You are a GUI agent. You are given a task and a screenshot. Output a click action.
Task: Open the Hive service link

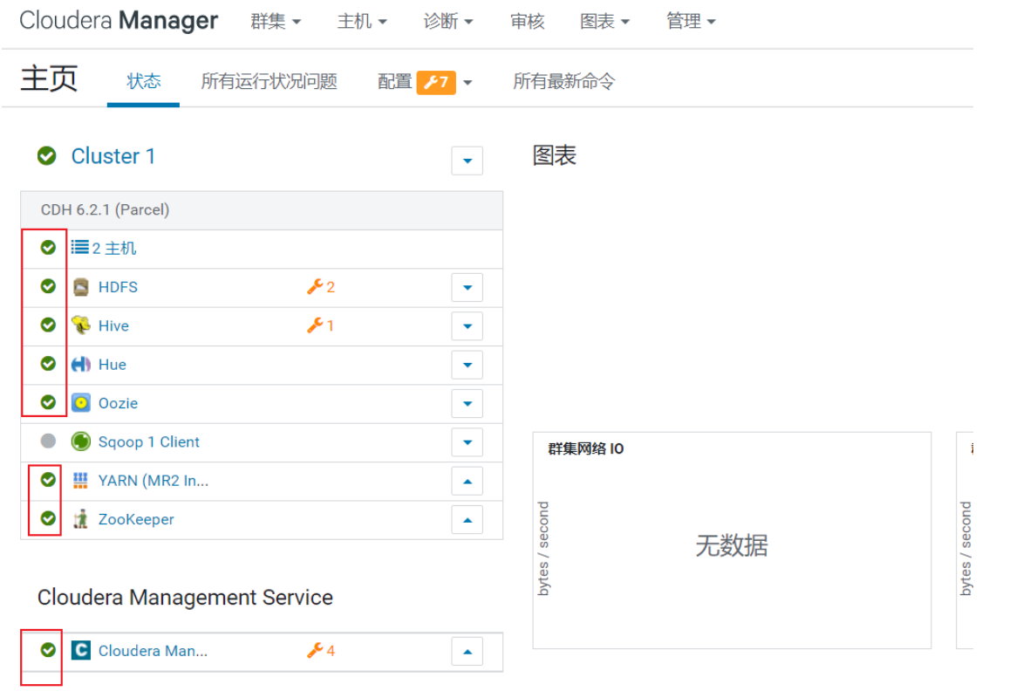pos(113,326)
